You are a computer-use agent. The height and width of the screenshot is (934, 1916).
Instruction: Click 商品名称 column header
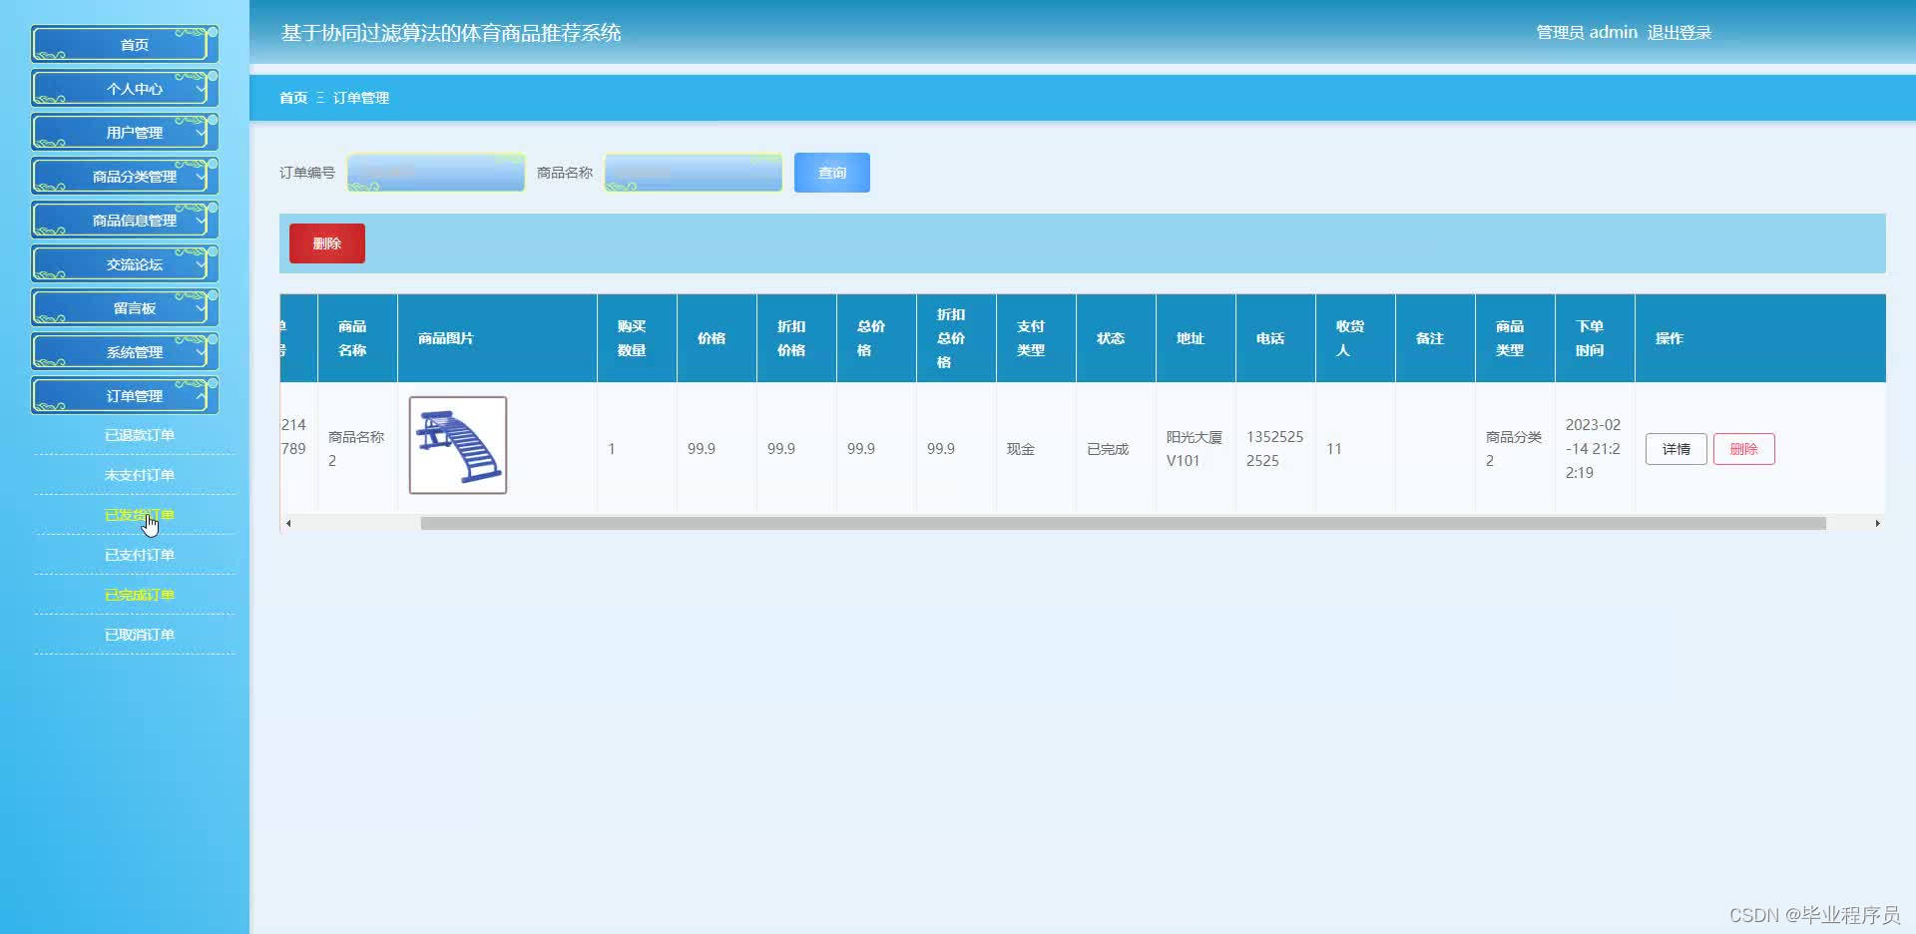(x=357, y=338)
